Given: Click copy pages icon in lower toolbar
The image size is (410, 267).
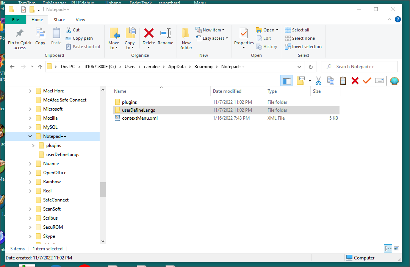Looking at the screenshot, I should [331, 81].
